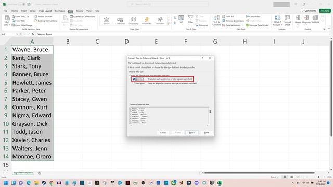The height and width of the screenshot is (187, 333).
Task: Click Flash Fill in Data Tools
Action: [x=228, y=16]
